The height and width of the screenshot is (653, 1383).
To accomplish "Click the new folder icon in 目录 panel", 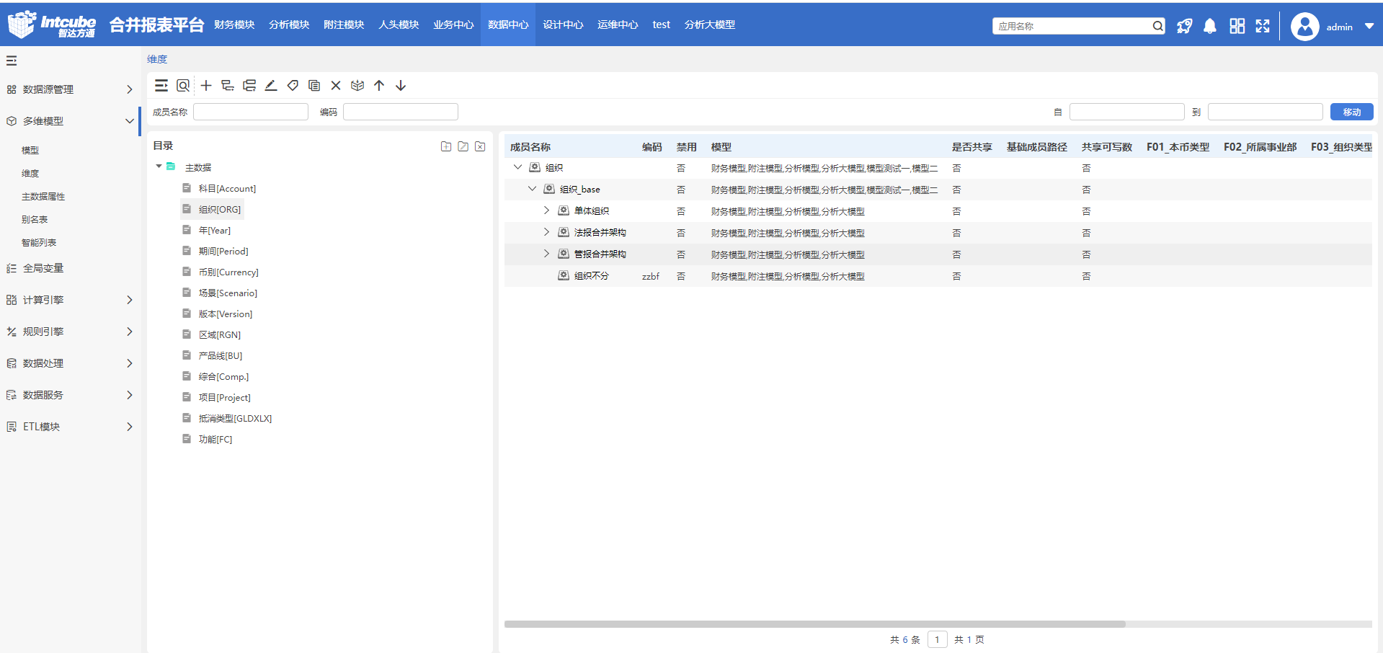I will click(x=446, y=146).
